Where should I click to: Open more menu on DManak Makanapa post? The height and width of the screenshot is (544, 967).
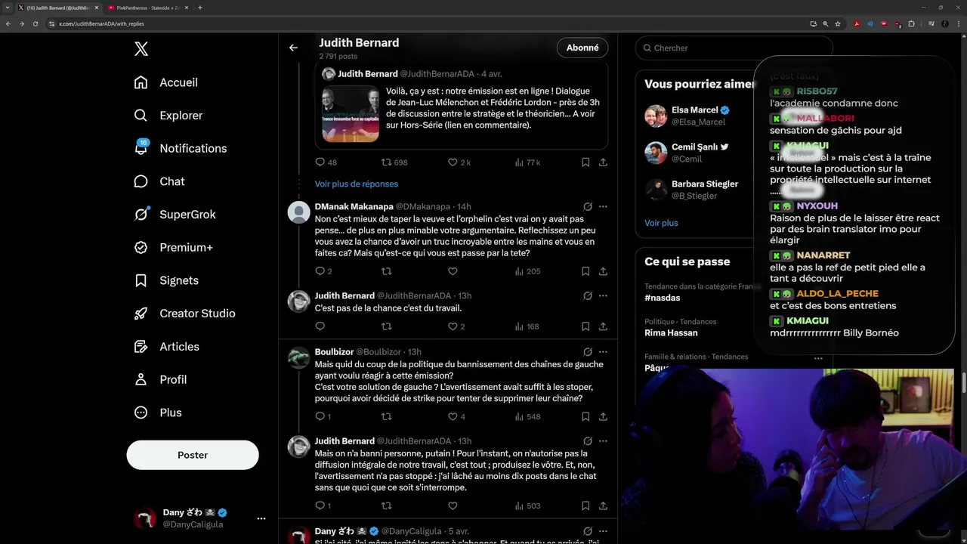click(603, 206)
